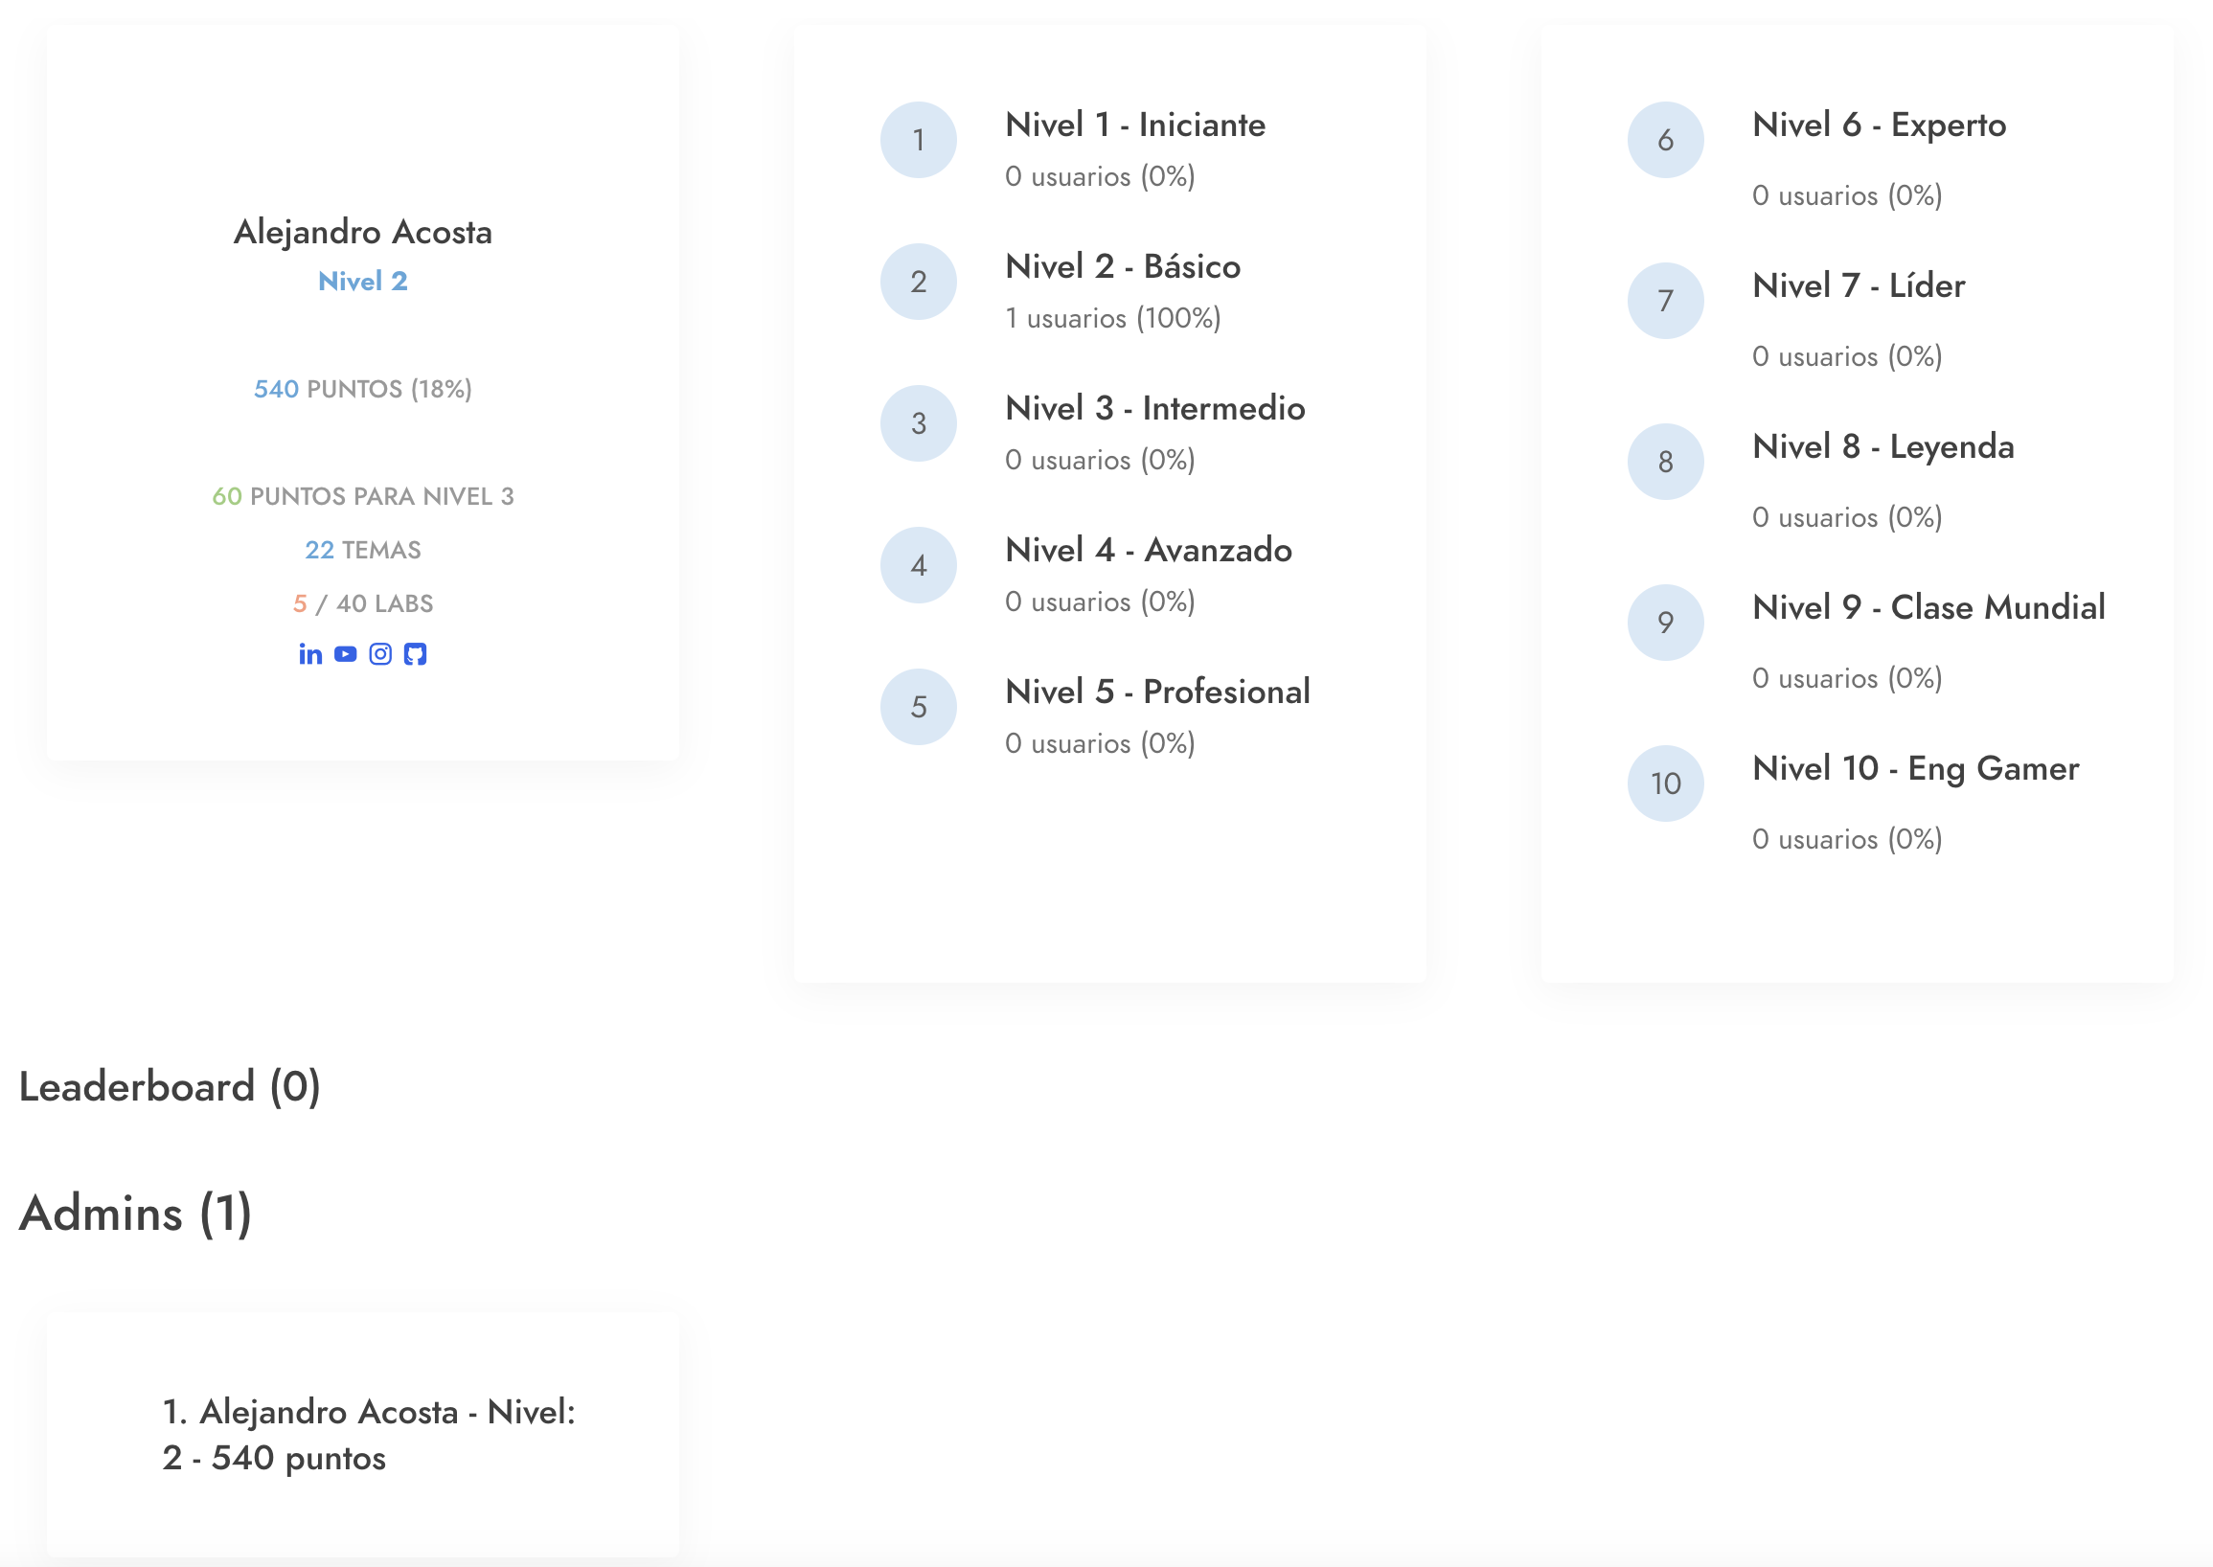Click the level 8 number badge
Viewport: 2213px width, 1567px height.
pos(1665,463)
